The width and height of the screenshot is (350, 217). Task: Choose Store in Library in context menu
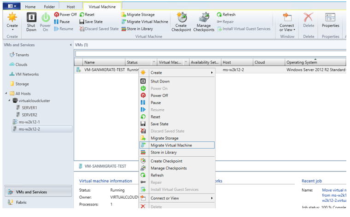(x=177, y=152)
